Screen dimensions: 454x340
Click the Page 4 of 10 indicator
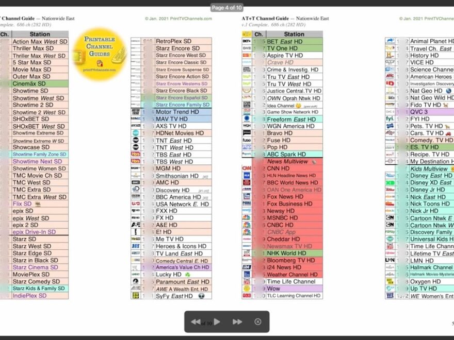click(226, 8)
